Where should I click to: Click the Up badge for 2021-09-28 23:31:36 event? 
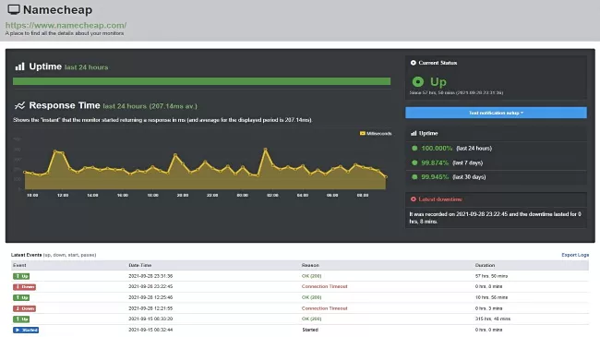point(21,276)
